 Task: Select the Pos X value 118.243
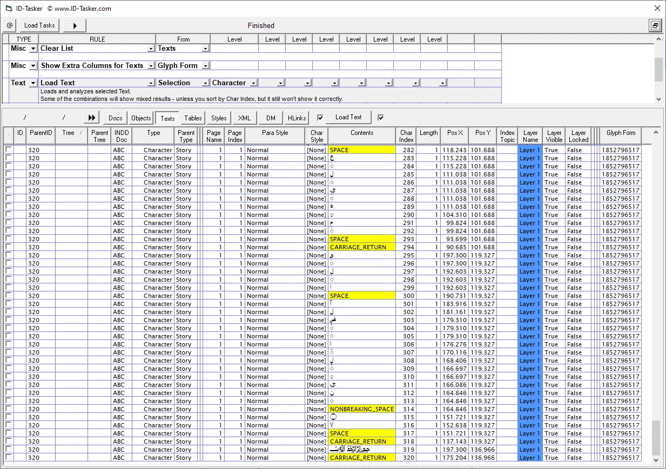(x=454, y=150)
